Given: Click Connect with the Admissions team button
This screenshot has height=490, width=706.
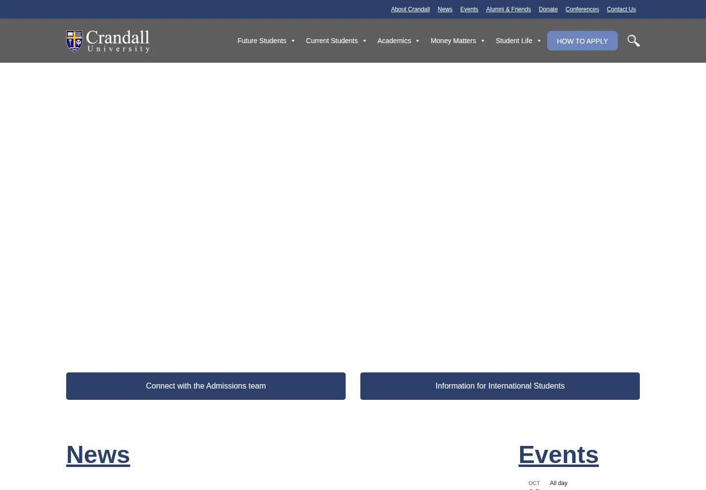Looking at the screenshot, I should pyautogui.click(x=206, y=386).
